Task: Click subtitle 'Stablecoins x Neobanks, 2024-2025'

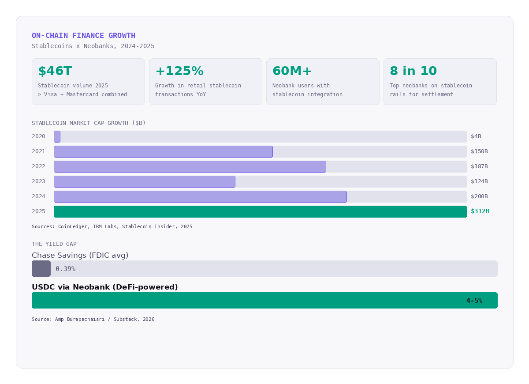Action: point(93,46)
